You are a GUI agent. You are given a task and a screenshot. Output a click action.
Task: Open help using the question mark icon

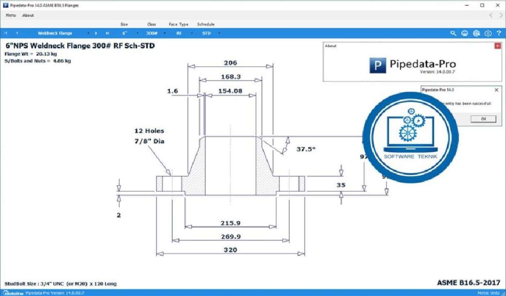coord(498,33)
